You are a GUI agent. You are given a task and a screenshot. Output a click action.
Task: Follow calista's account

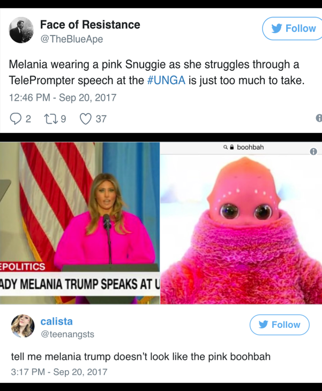[x=279, y=325]
